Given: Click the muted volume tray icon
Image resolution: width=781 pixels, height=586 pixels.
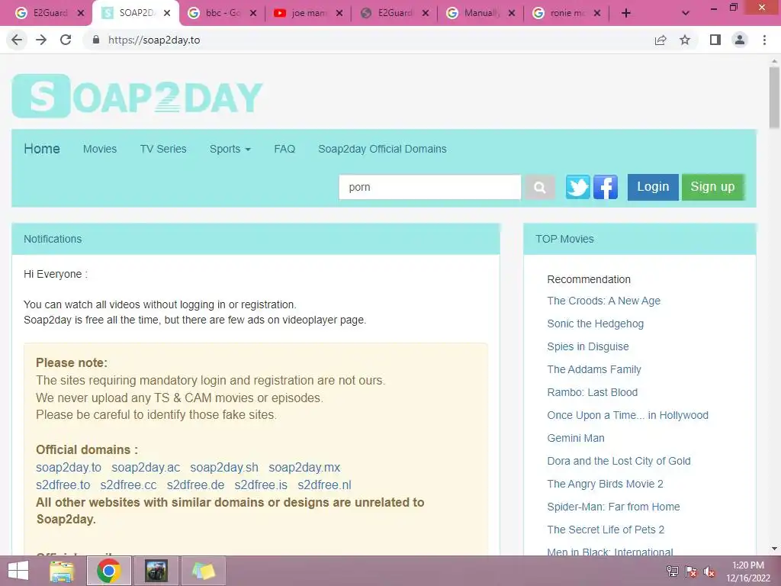Looking at the screenshot, I should [x=709, y=572].
